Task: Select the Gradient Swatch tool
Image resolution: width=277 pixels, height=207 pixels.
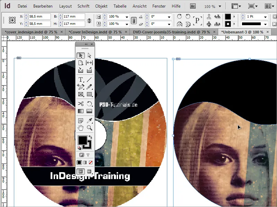Action: [x=81, y=111]
